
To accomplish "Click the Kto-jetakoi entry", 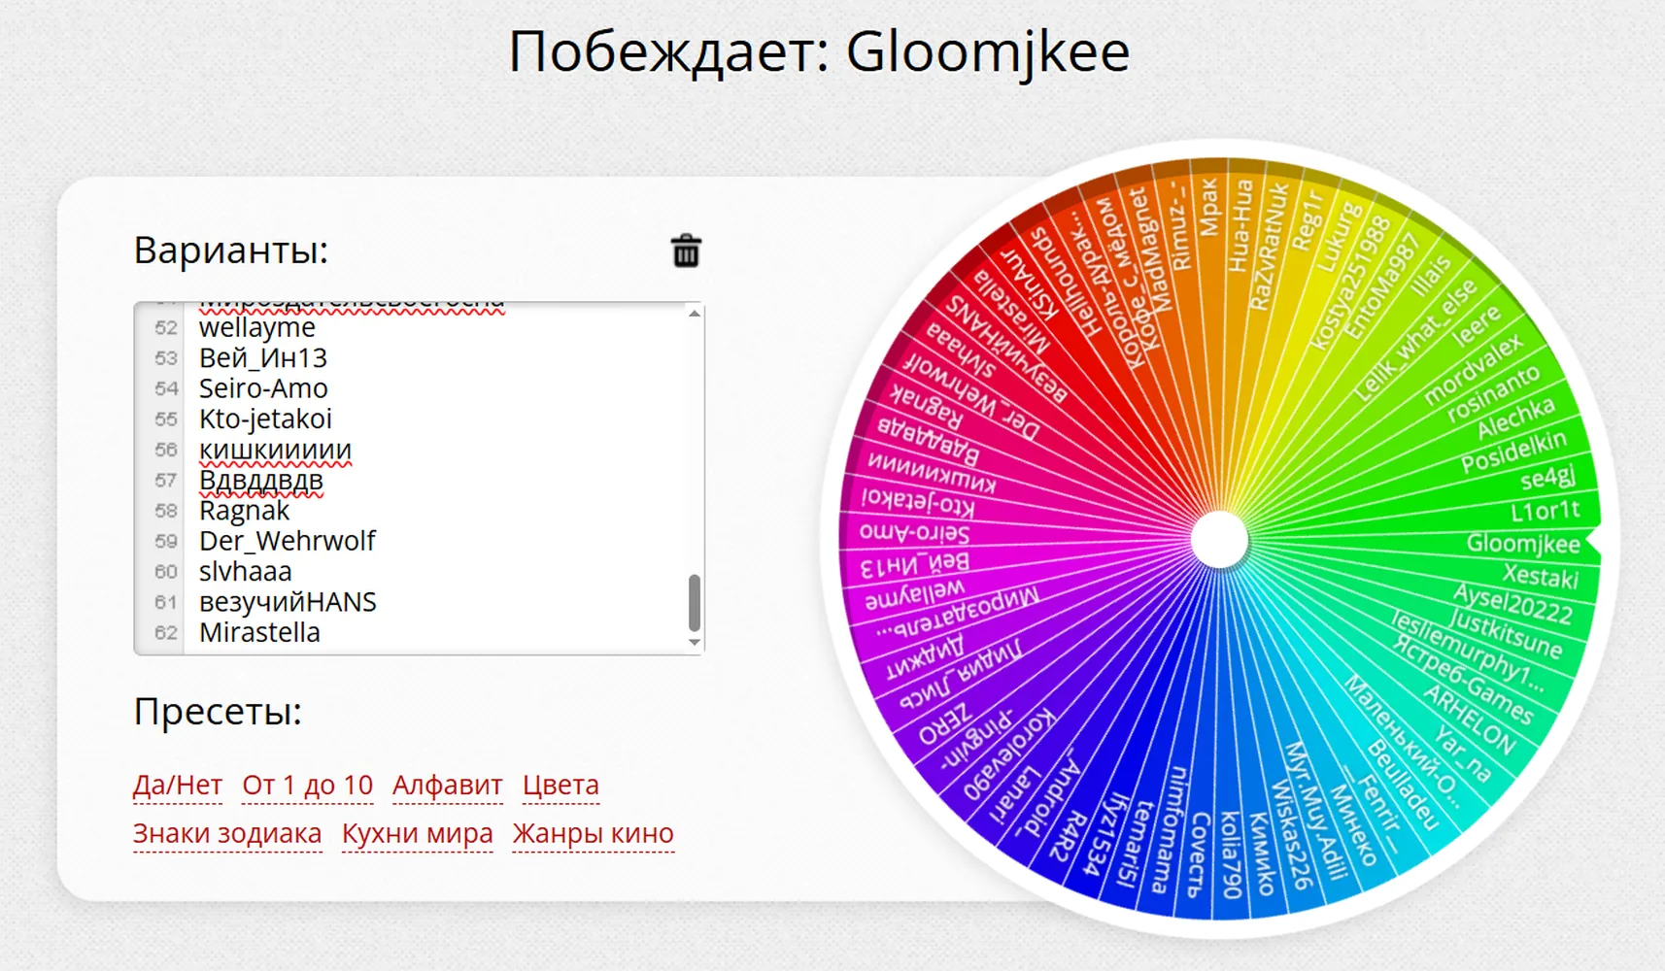I will click(x=265, y=419).
